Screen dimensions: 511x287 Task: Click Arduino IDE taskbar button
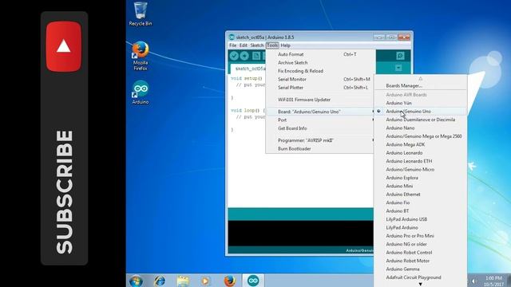click(253, 281)
